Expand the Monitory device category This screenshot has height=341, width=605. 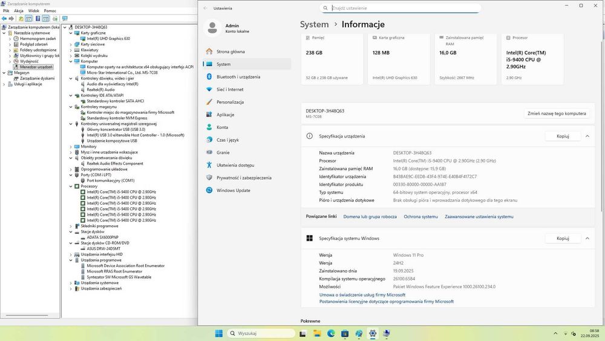(x=71, y=147)
